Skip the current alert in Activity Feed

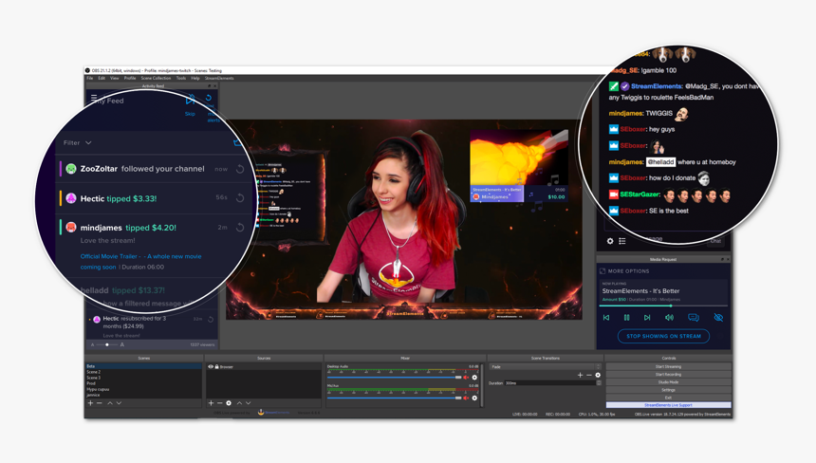click(x=190, y=101)
